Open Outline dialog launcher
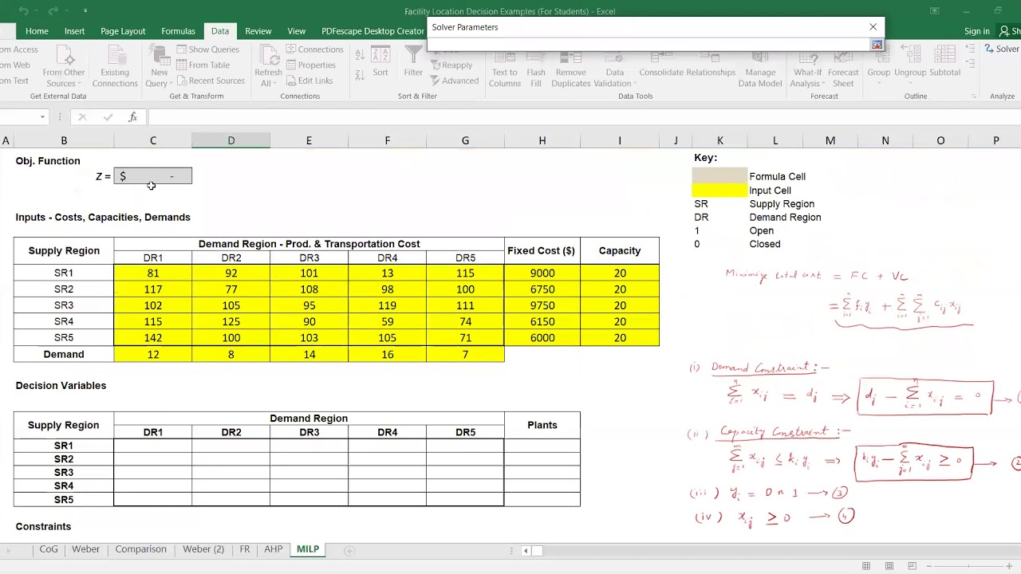The width and height of the screenshot is (1021, 574). click(975, 96)
